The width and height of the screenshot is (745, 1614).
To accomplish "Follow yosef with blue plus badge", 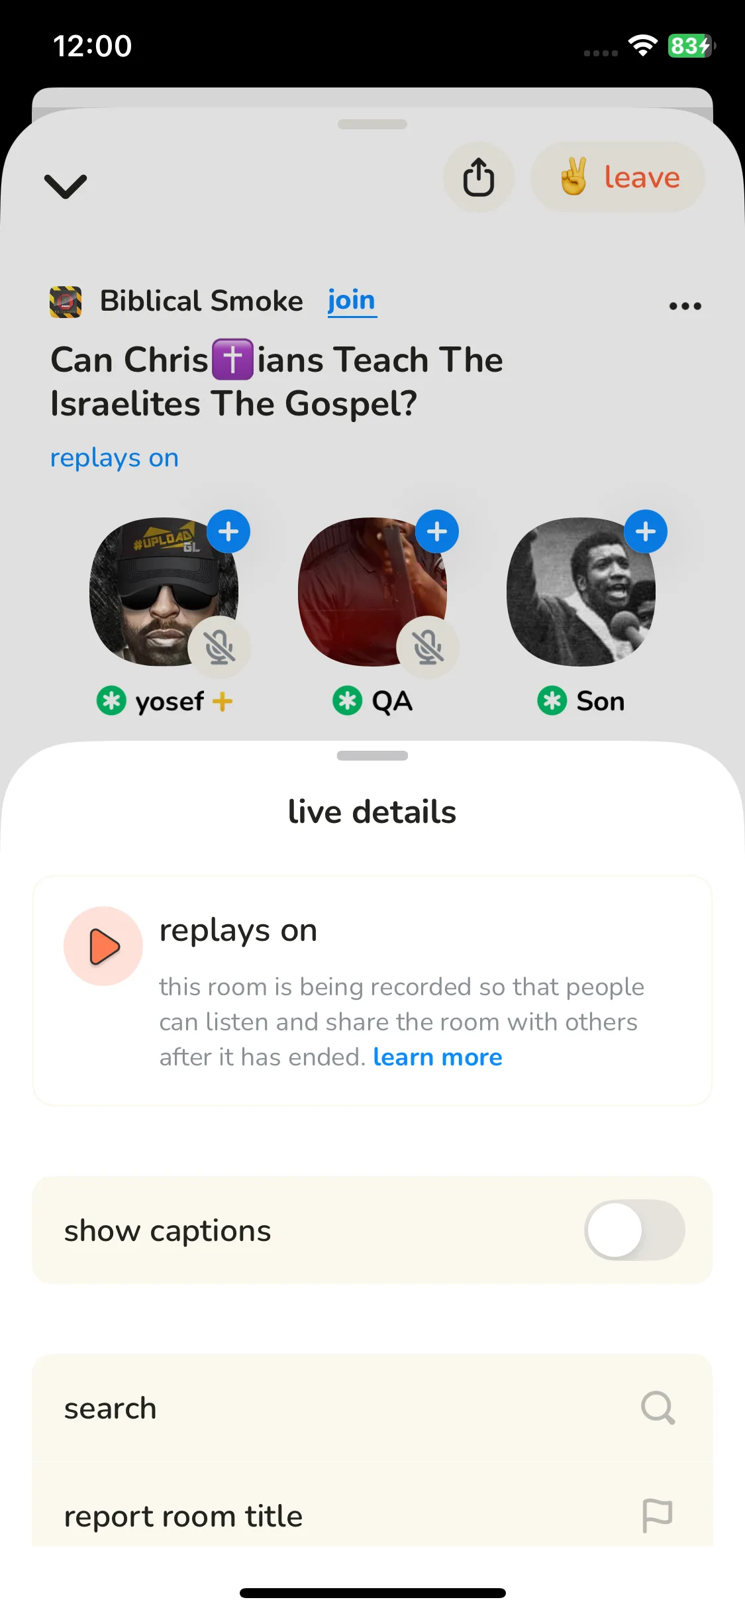I will [x=228, y=531].
